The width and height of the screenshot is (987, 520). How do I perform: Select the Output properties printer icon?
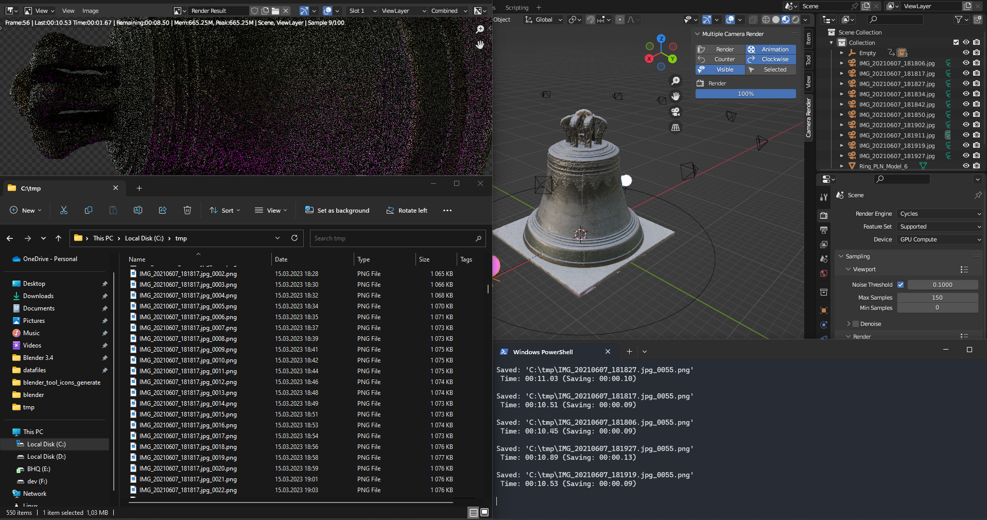click(x=824, y=230)
